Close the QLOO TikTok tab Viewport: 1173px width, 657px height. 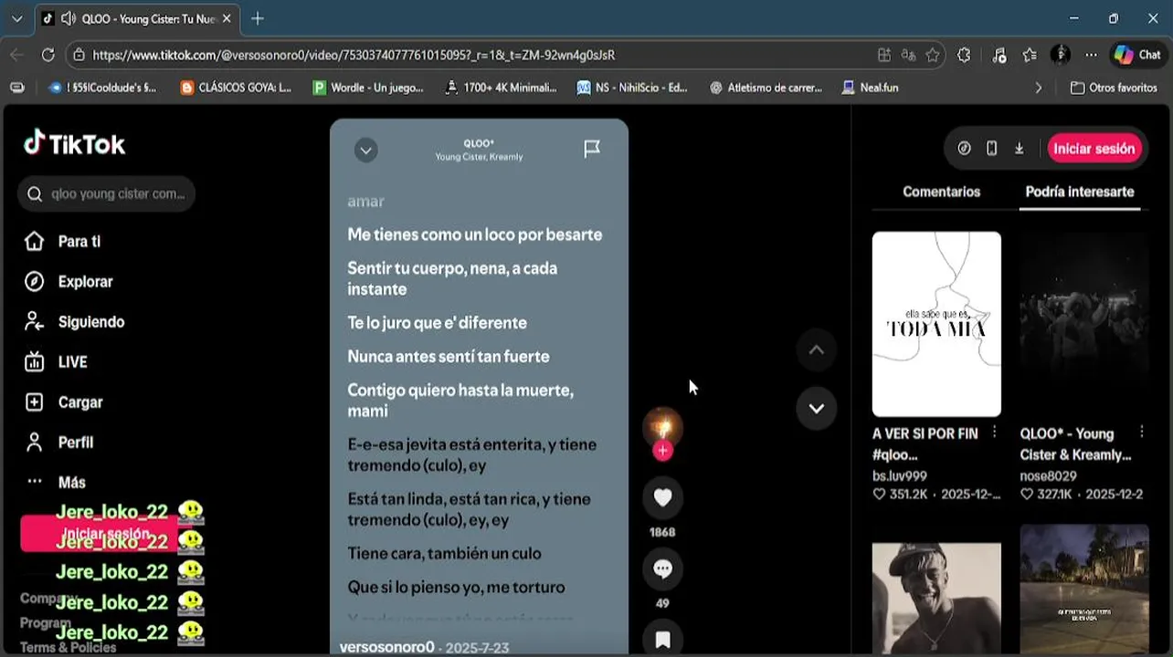click(227, 18)
